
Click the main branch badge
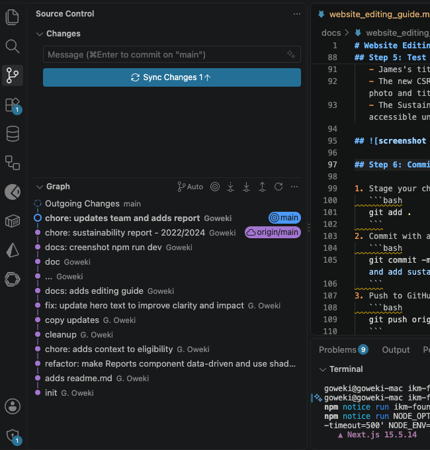(x=284, y=218)
